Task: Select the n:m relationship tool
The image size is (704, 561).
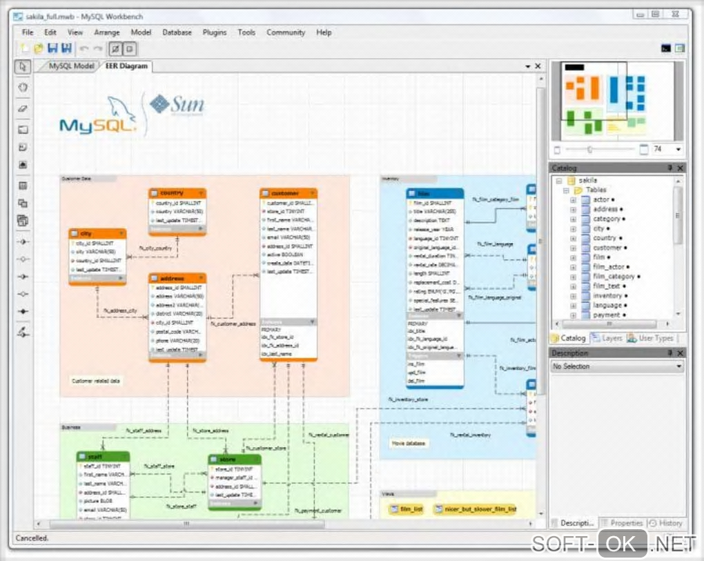Action: tap(23, 311)
